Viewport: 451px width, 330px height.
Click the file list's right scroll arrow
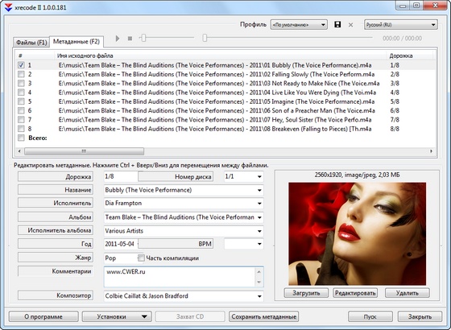[x=431, y=151]
